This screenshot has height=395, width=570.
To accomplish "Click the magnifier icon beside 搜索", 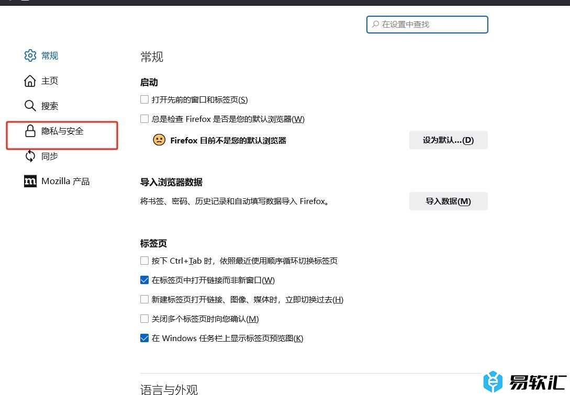I will coord(30,106).
